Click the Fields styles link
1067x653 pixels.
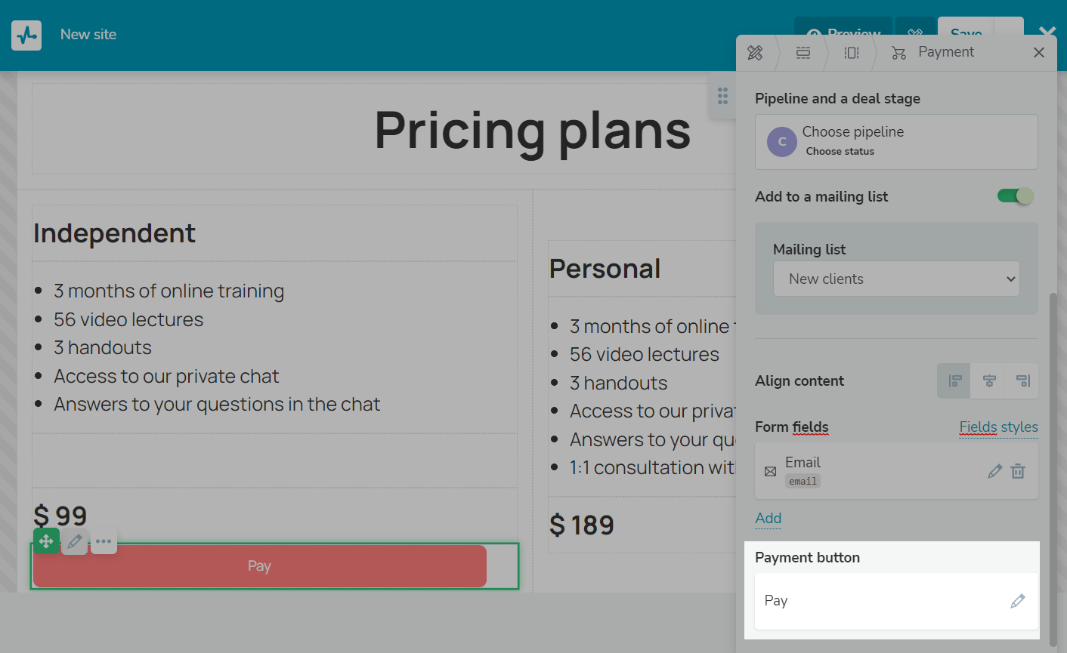click(998, 427)
